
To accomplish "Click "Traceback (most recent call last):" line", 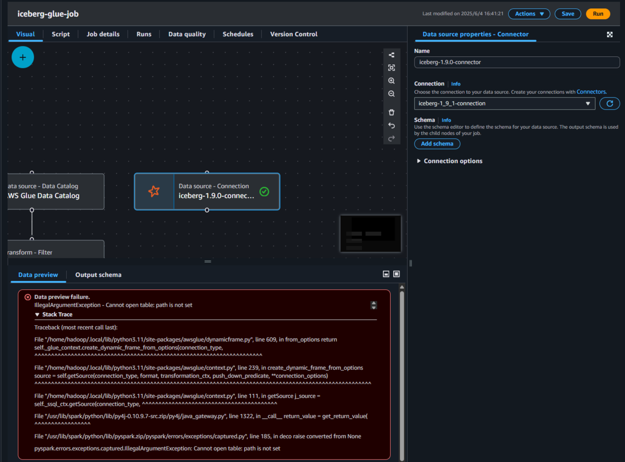I will click(x=76, y=327).
